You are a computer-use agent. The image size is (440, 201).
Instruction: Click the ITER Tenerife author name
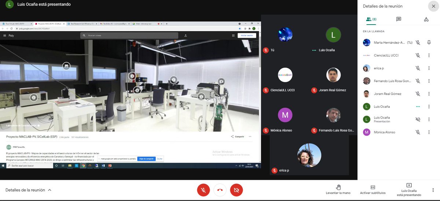tap(18, 146)
